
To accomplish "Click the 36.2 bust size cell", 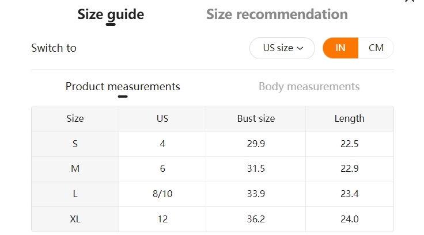I will click(x=256, y=219).
